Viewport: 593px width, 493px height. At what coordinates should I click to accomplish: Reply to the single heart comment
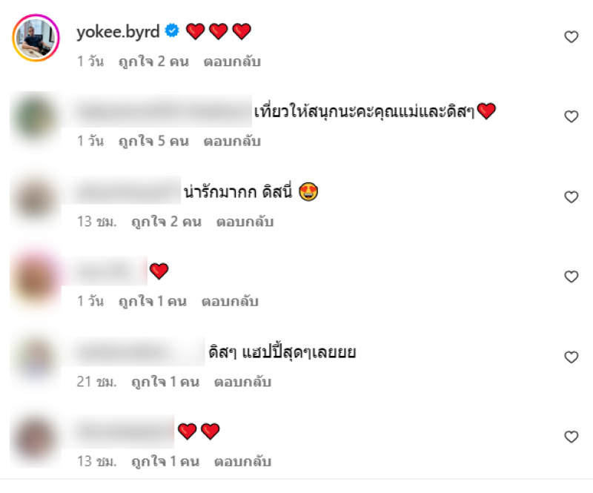230,302
